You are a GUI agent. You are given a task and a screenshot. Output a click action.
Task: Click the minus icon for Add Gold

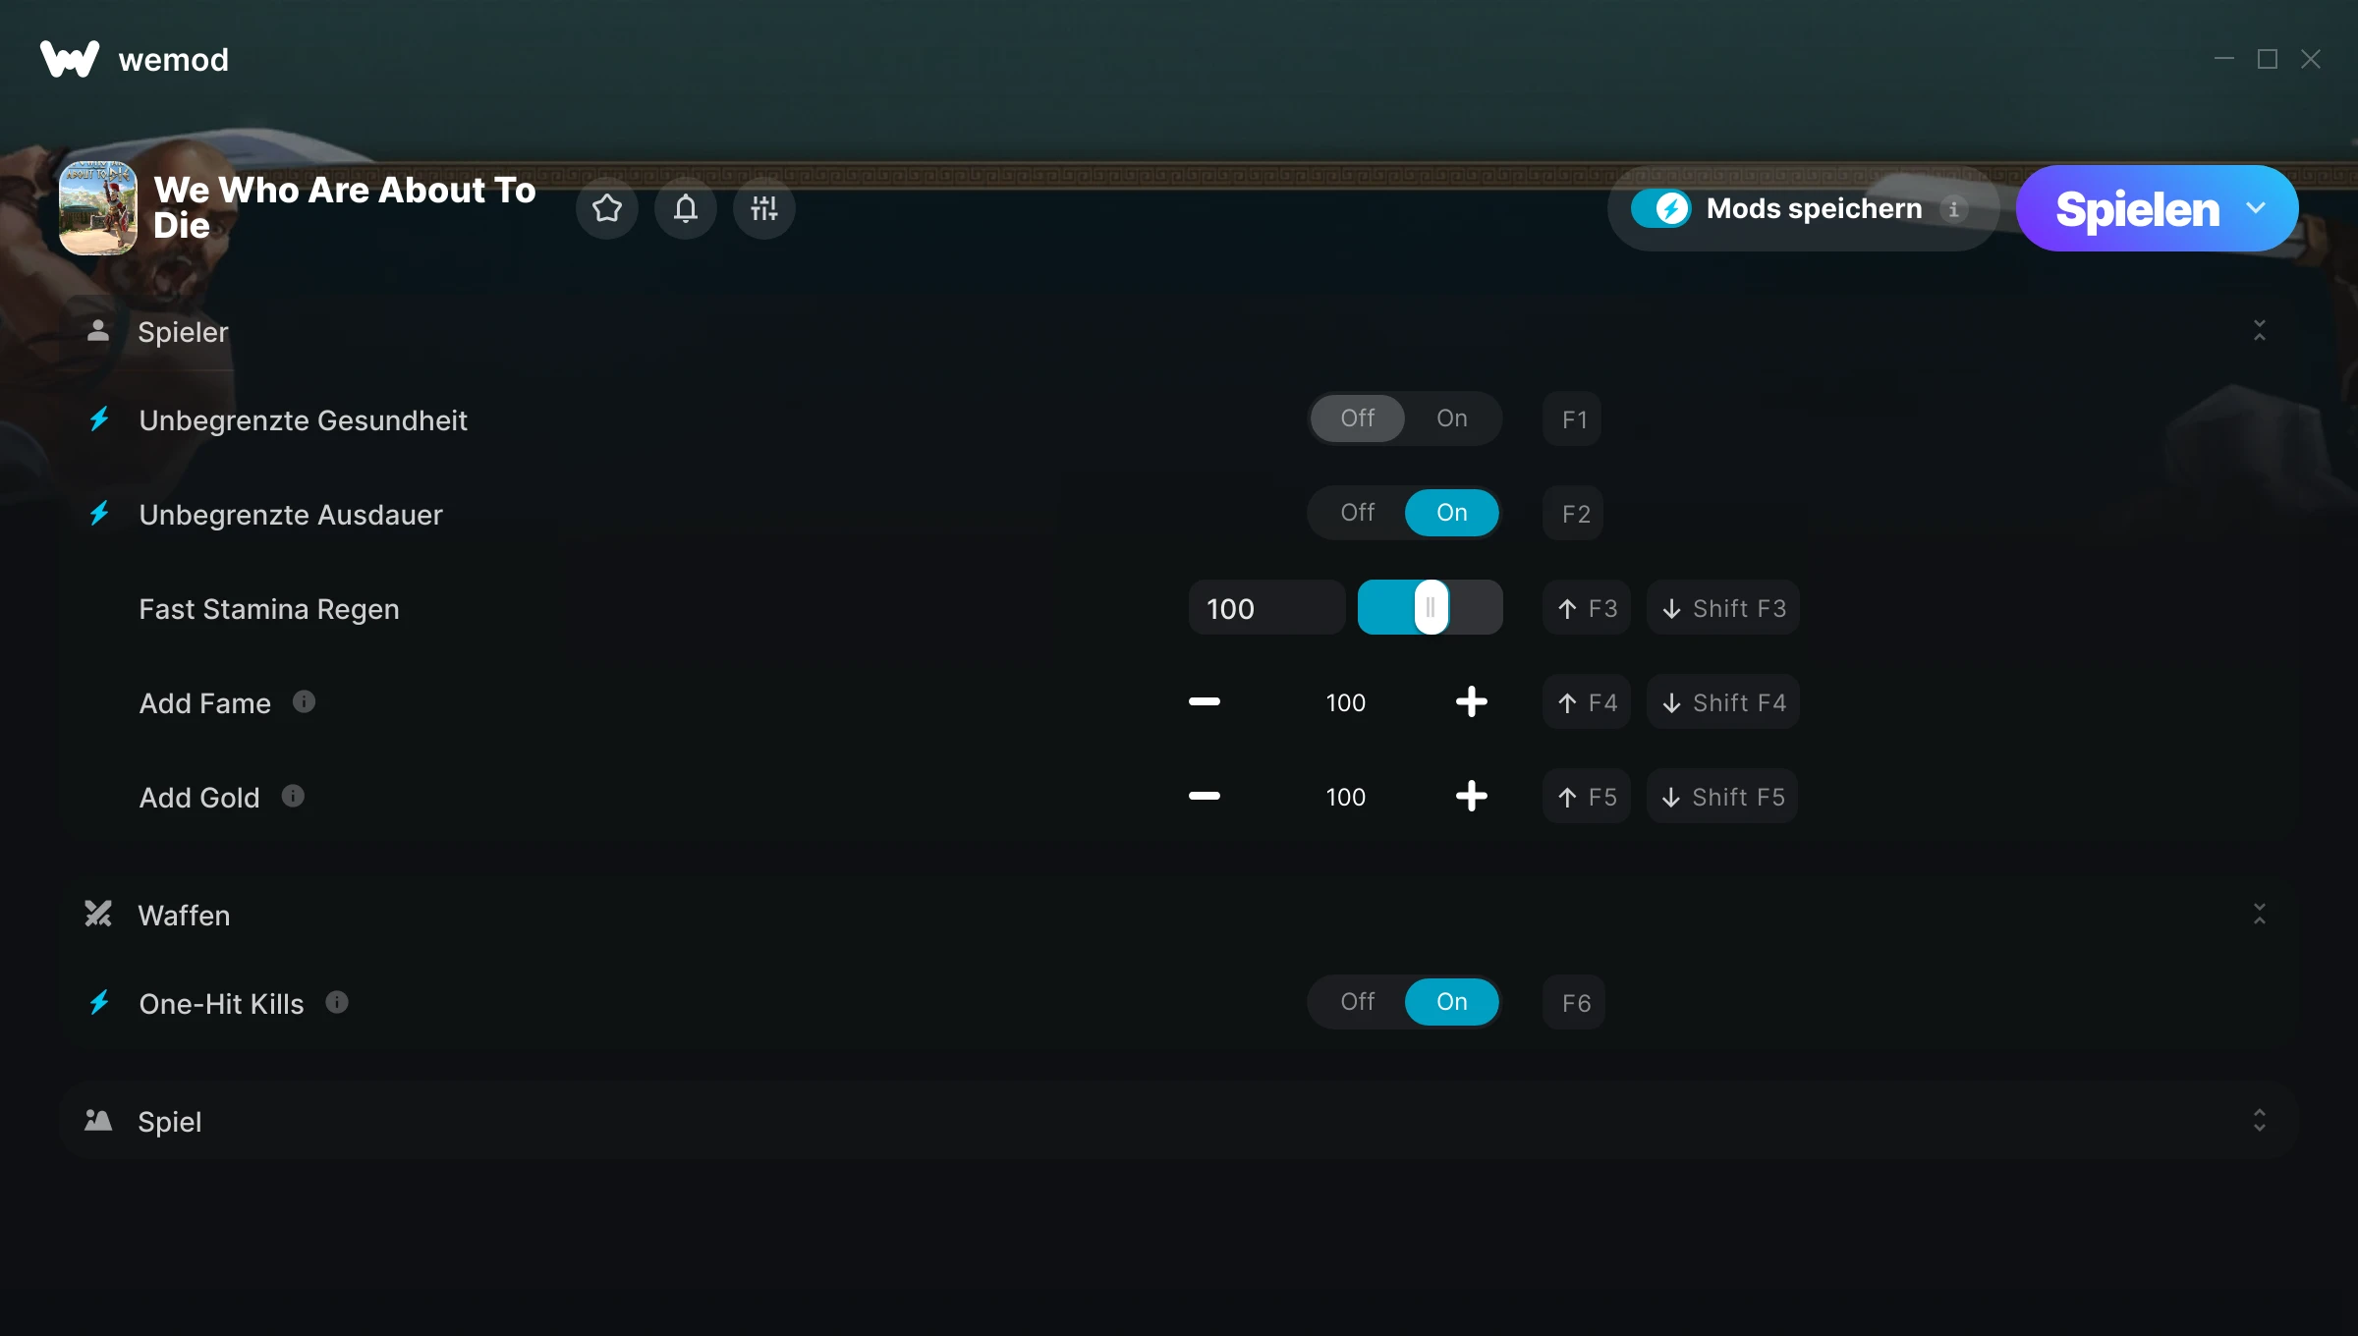[x=1205, y=796]
